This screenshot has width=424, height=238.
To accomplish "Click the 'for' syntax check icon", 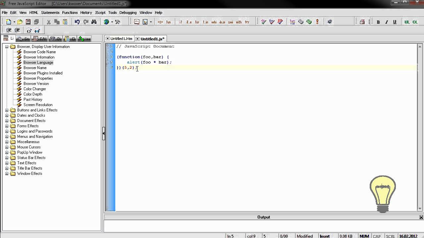I will [272, 22].
